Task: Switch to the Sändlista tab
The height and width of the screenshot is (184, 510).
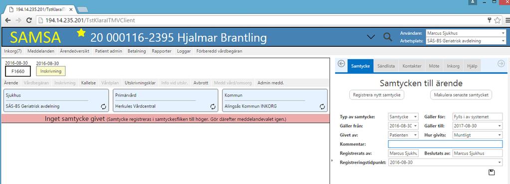Action: click(x=386, y=66)
